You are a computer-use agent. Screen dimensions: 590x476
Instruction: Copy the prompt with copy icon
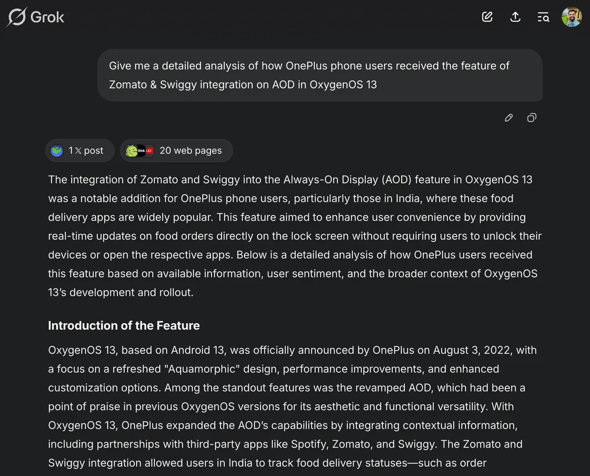point(531,118)
